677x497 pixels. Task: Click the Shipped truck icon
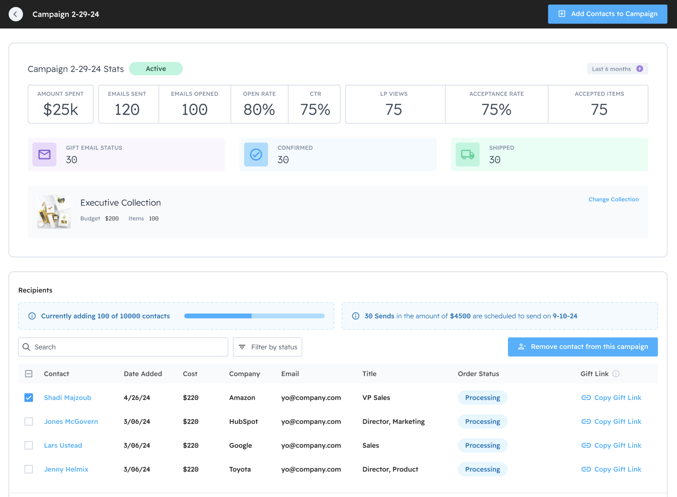(x=468, y=155)
